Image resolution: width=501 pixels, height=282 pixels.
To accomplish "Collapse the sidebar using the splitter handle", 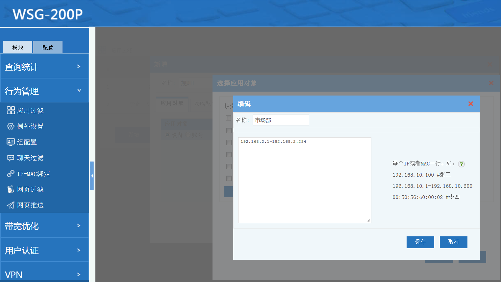I will point(92,176).
